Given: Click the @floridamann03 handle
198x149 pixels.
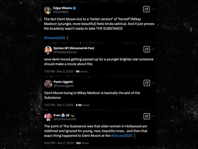Looking at the screenshot, I should pyautogui.click(x=65, y=119).
